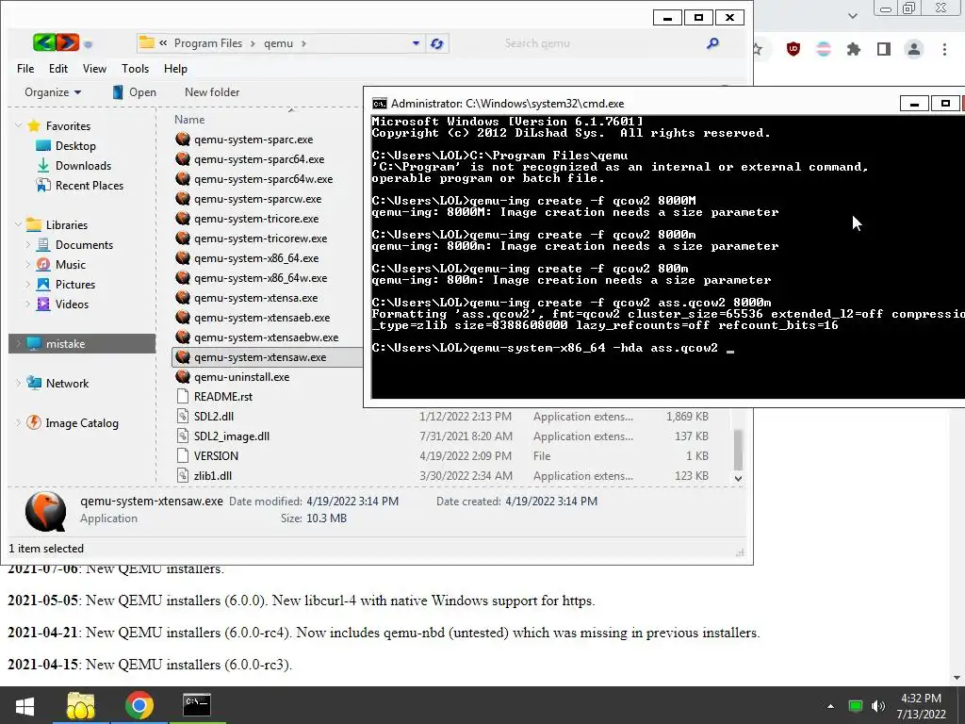
Task: Click the Program Files breadcrumb
Action: (x=208, y=43)
